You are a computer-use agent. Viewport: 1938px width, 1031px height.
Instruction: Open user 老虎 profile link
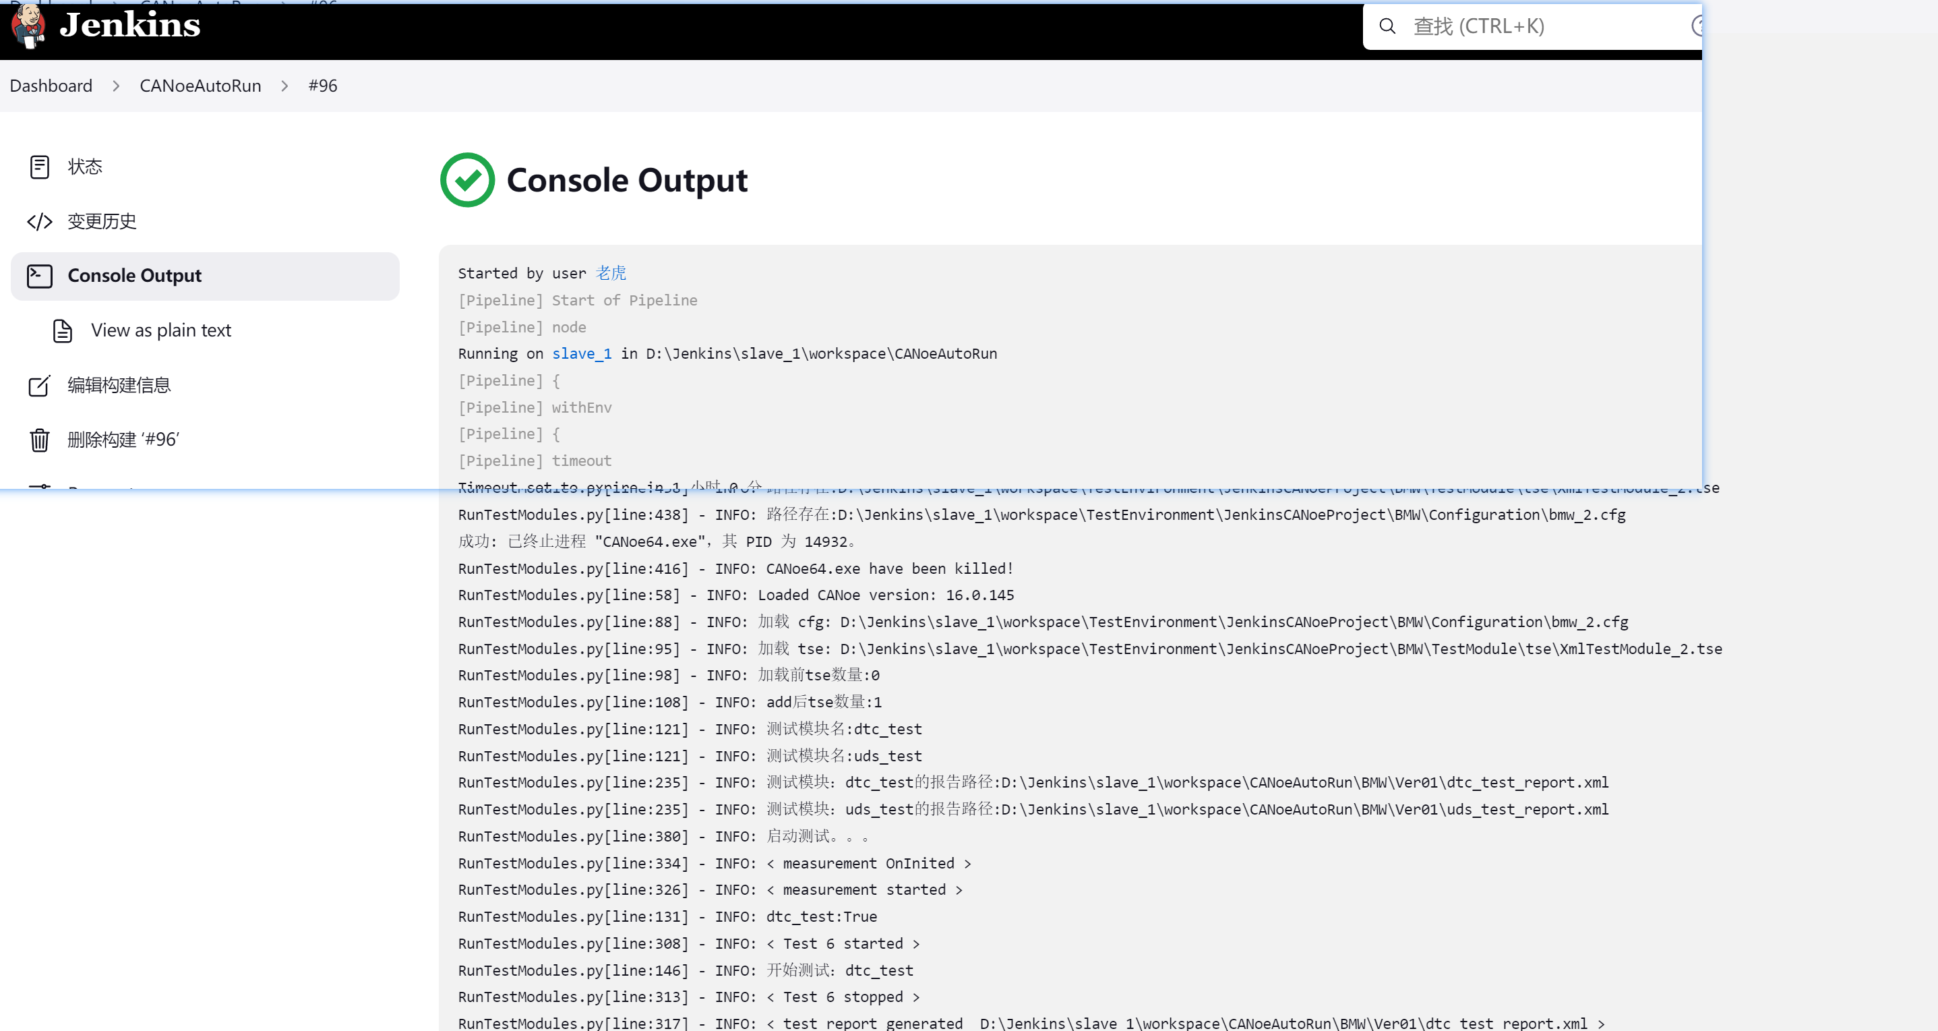(x=611, y=273)
